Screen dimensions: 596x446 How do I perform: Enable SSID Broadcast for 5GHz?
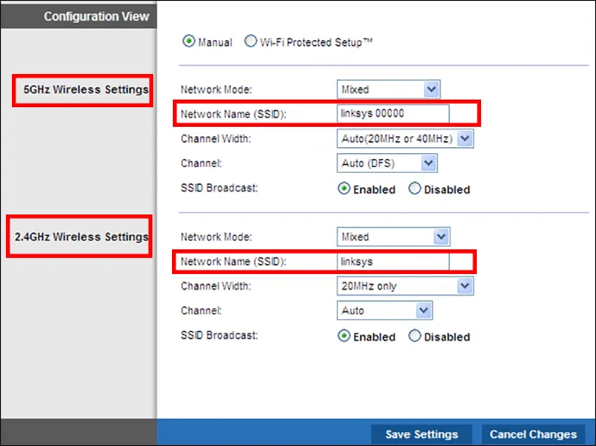pos(344,188)
